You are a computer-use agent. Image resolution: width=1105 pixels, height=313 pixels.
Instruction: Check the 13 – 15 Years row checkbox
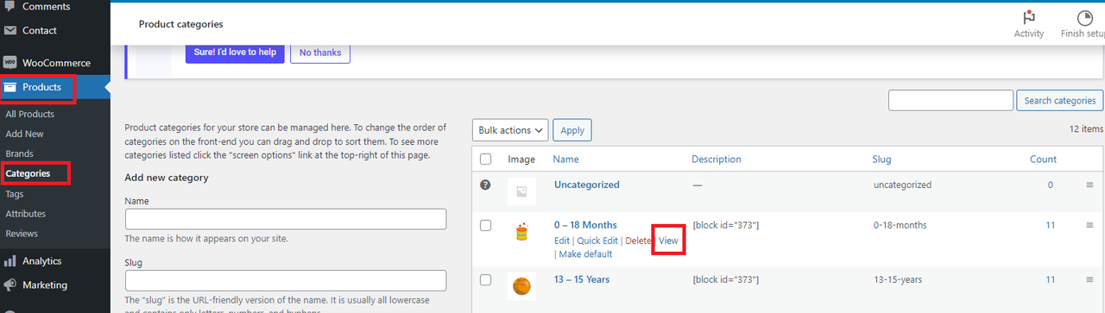485,279
